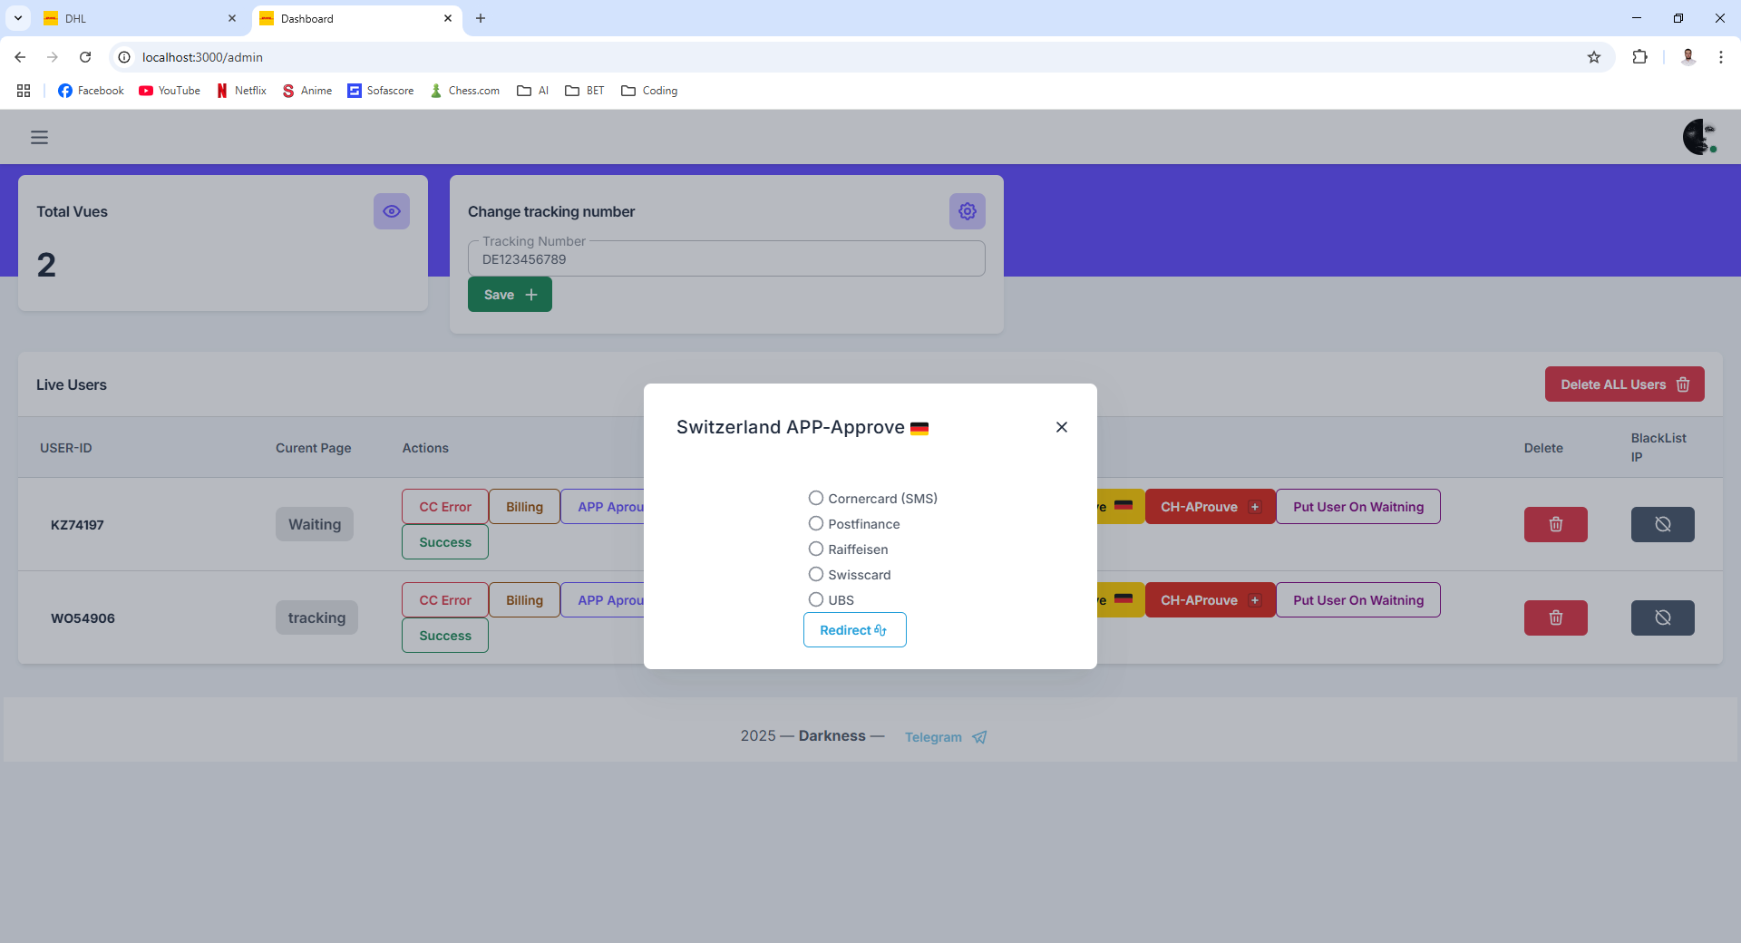Select the Cornercard (SMS) radio option
The width and height of the screenshot is (1741, 943).
pos(816,498)
